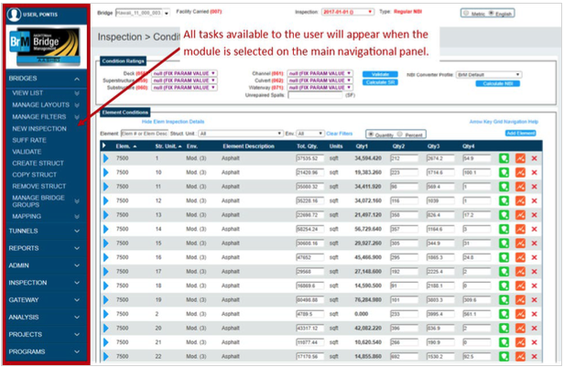This screenshot has height=367, width=564.
Task: Expand the Str. Unit 10 row details arrow
Action: 106,173
